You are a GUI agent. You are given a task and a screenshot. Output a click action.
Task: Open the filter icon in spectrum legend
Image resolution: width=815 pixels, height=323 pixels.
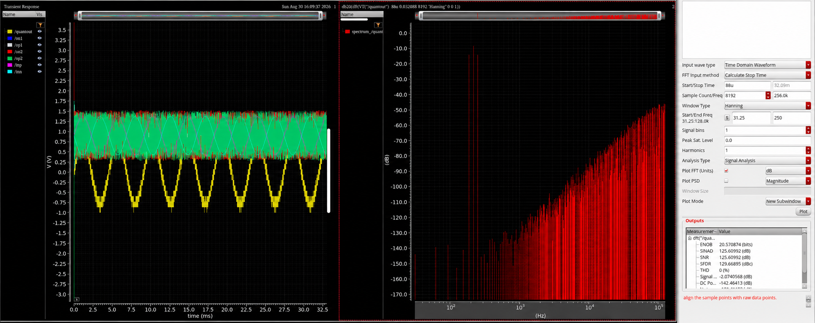click(378, 25)
